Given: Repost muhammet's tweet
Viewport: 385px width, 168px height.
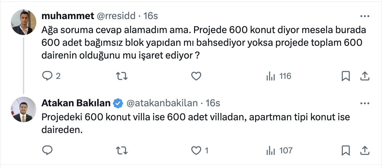Looking at the screenshot, I should tap(121, 76).
